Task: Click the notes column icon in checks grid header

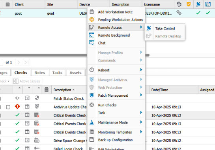Action: pyautogui.click(x=47, y=90)
